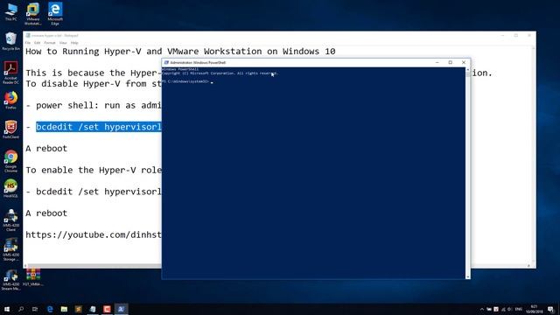
Task: Switch to Notepad via taskbar icon
Action: pyautogui.click(x=93, y=309)
